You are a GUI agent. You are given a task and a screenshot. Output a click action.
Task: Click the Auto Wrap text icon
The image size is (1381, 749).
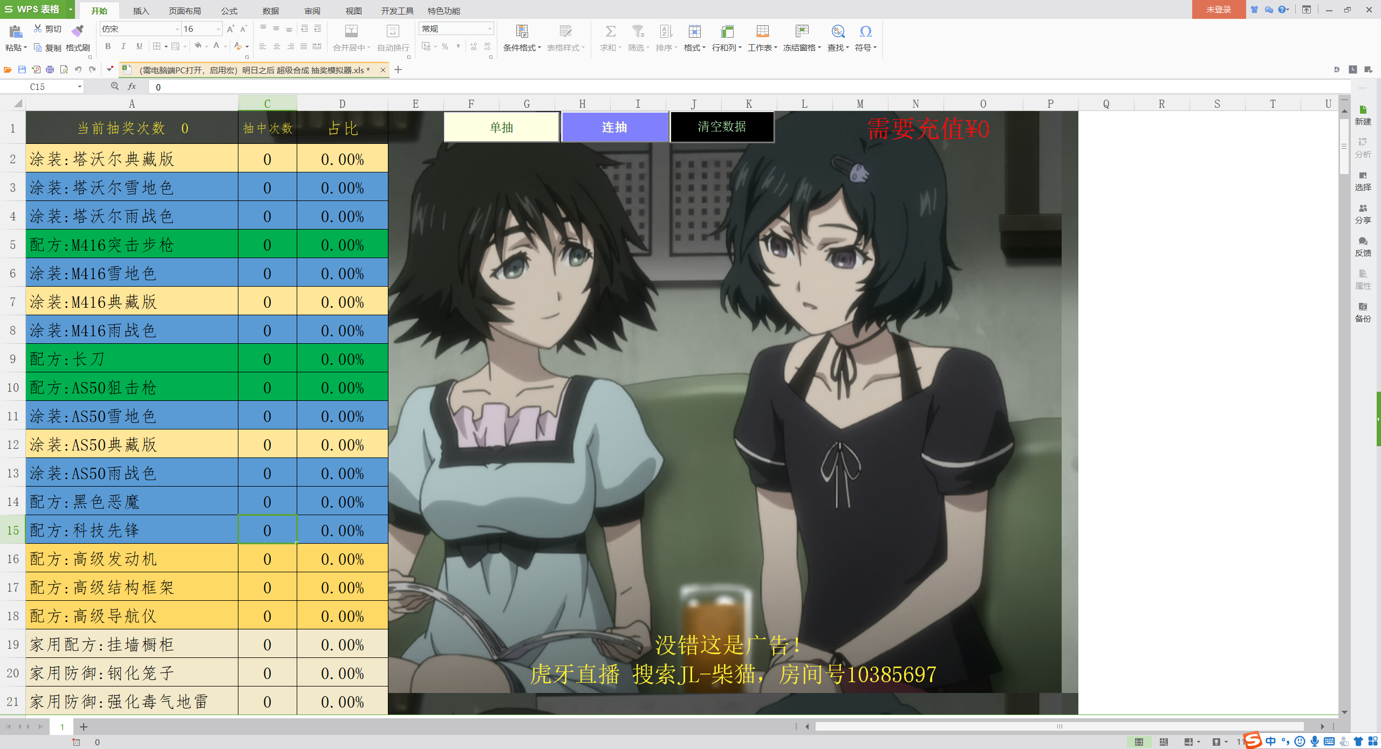coord(393,31)
